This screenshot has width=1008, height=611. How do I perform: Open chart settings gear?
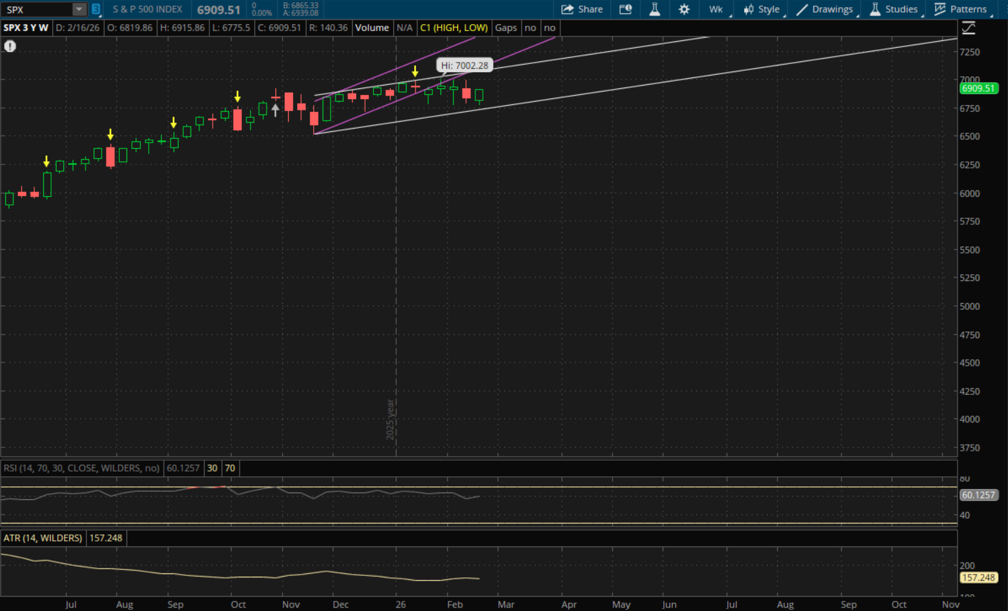coord(684,9)
